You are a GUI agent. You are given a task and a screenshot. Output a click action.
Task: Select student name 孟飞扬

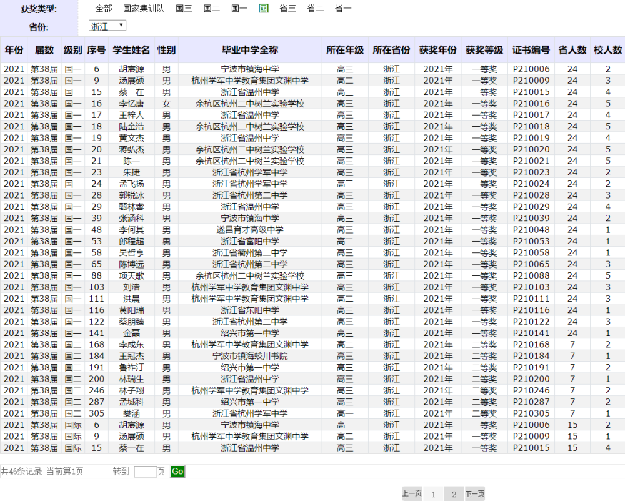131,184
